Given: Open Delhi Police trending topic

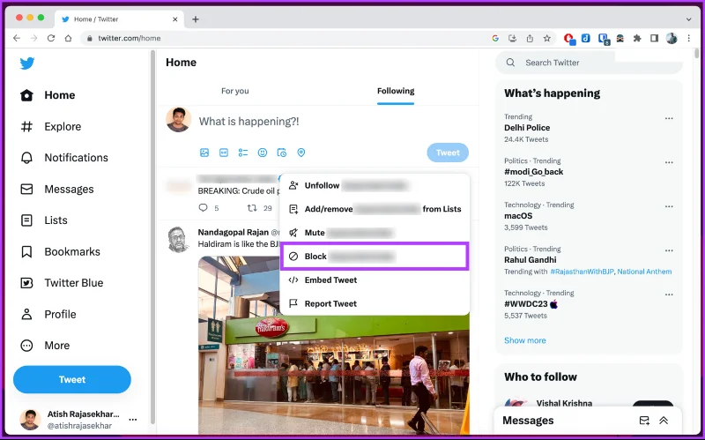Looking at the screenshot, I should 527,128.
